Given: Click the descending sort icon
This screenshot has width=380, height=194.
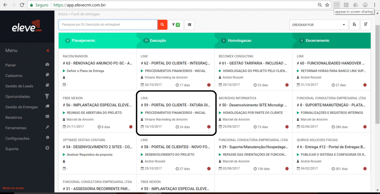Looking at the screenshot, I should pyautogui.click(x=366, y=25).
